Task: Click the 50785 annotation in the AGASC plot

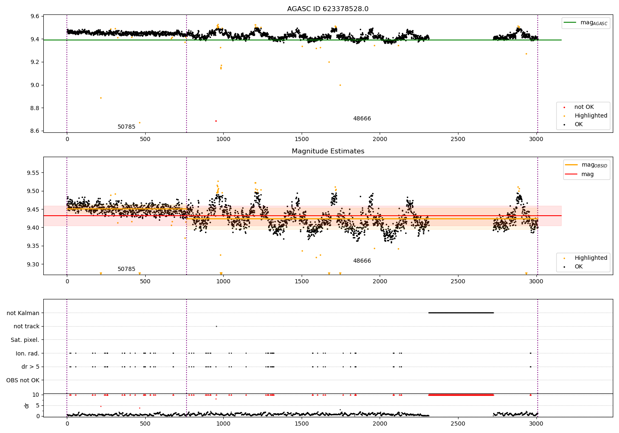Action: point(126,127)
